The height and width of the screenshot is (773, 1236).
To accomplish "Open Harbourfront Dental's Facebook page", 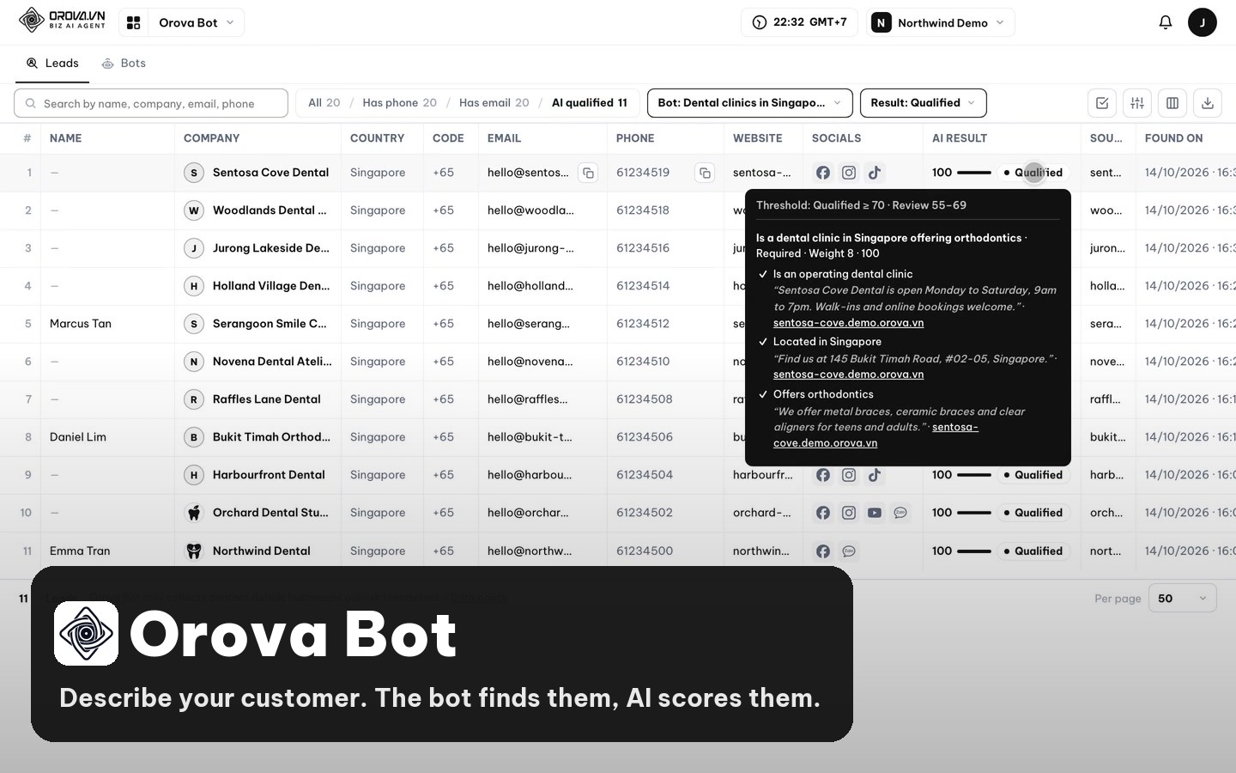I will pos(823,475).
